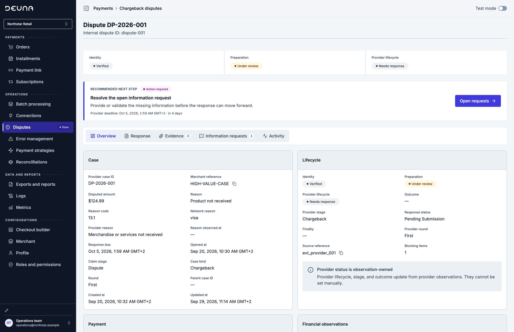Click the Error management warning icon
Screen dimensions: 514x332
[x=11, y=139]
